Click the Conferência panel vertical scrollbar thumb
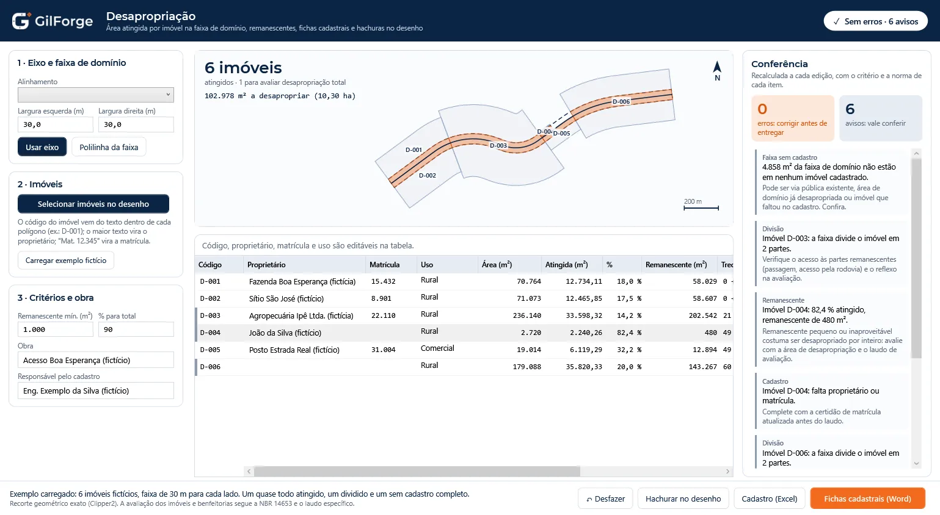 coord(916,259)
